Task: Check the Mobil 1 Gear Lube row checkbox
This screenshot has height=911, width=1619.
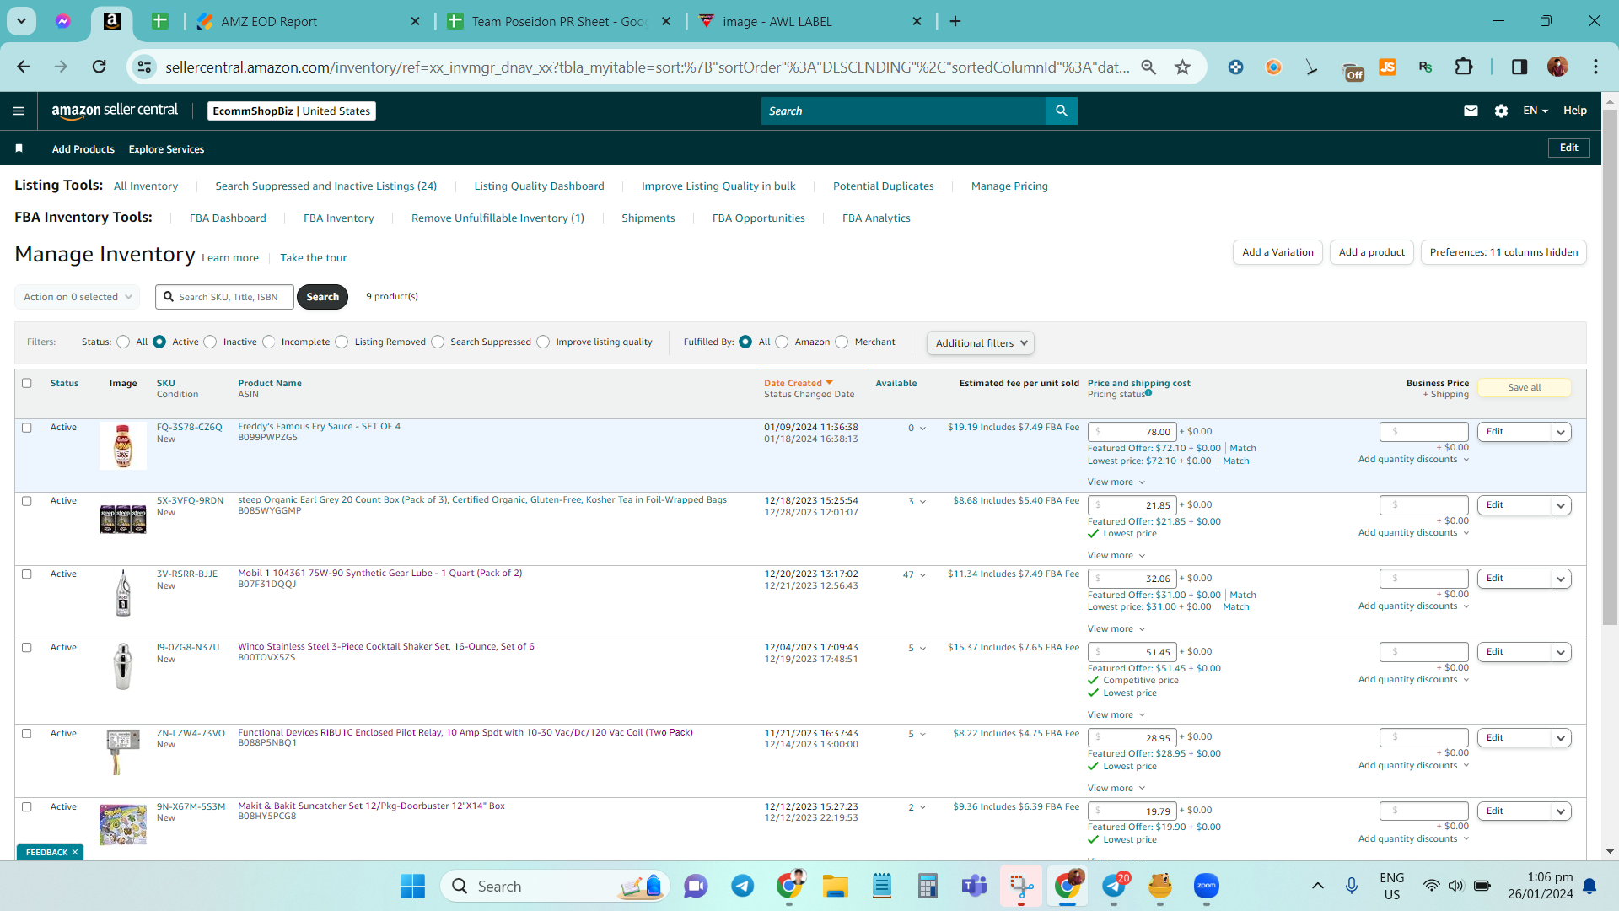Action: pyautogui.click(x=27, y=574)
